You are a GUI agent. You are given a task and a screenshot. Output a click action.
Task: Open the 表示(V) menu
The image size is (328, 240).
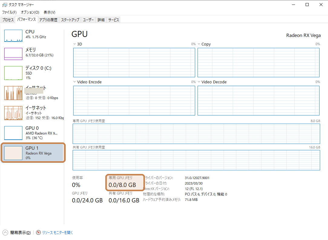49,12
